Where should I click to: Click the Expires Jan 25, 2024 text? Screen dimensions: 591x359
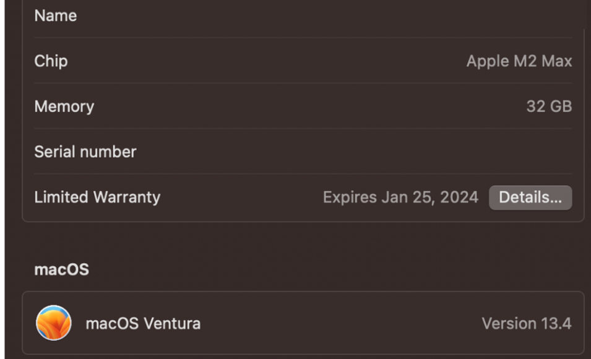(x=400, y=197)
